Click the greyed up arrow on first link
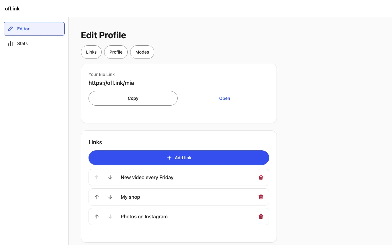Screen dimensions: 392x245 (97, 177)
